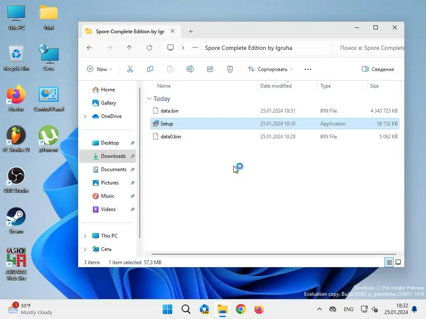Close the Spore Complete Edition tab
The image size is (426, 319).
[173, 31]
